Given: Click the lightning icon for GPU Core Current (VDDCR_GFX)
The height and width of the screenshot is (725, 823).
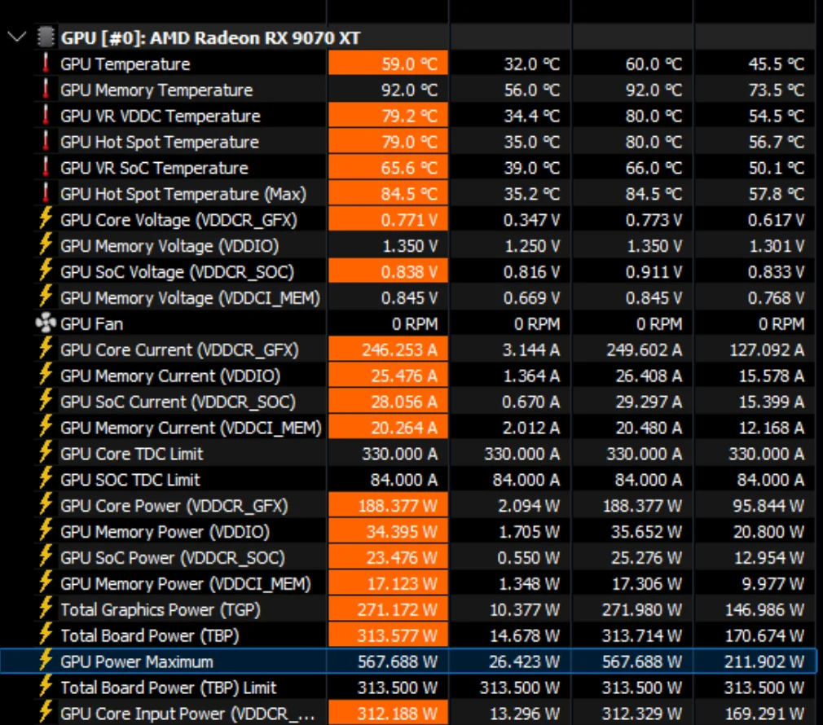Looking at the screenshot, I should [x=46, y=349].
